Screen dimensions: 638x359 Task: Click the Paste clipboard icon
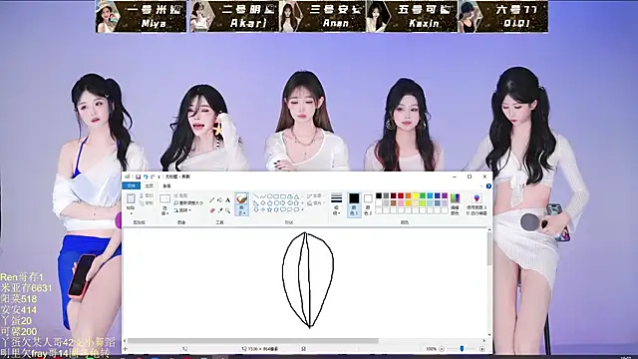tap(131, 198)
